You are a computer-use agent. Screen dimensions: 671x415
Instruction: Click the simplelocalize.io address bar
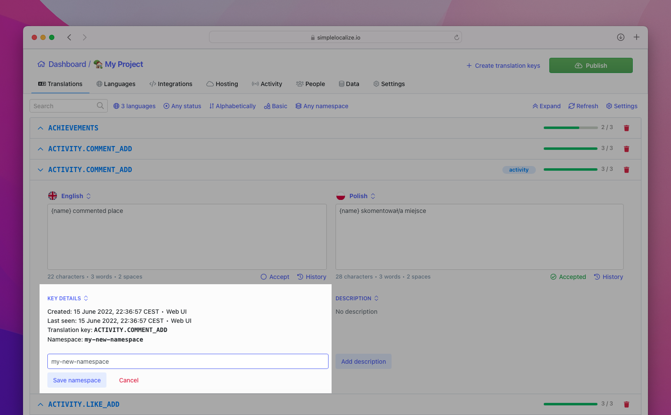335,37
